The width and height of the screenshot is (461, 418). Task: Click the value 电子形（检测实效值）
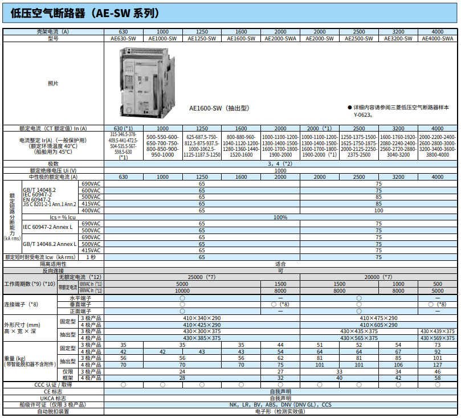(x=280, y=412)
